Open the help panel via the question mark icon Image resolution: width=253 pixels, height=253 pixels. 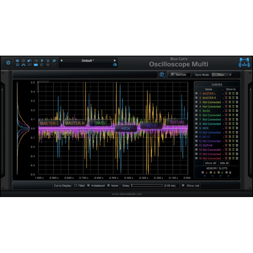[x=42, y=61]
